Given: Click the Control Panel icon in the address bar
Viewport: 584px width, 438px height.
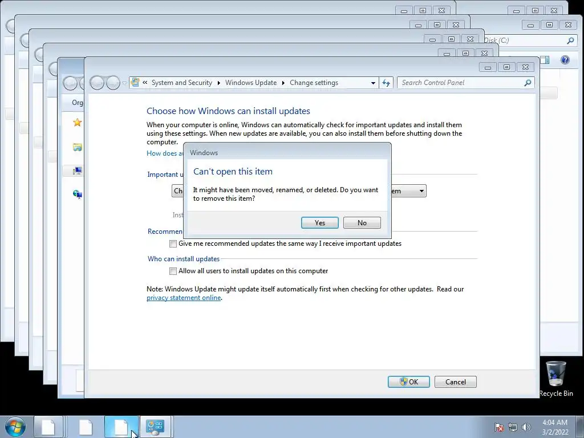Looking at the screenshot, I should click(x=135, y=82).
